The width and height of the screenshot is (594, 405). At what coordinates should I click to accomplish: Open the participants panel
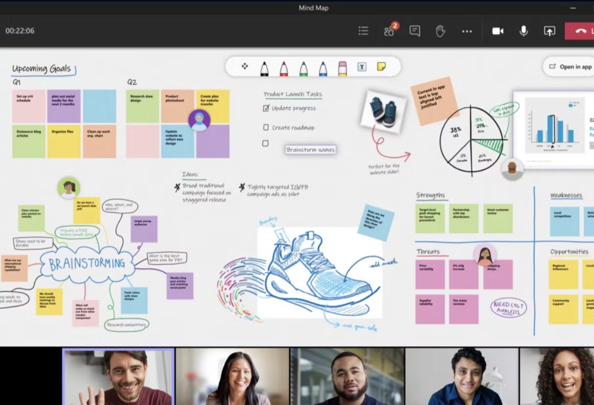tap(389, 31)
